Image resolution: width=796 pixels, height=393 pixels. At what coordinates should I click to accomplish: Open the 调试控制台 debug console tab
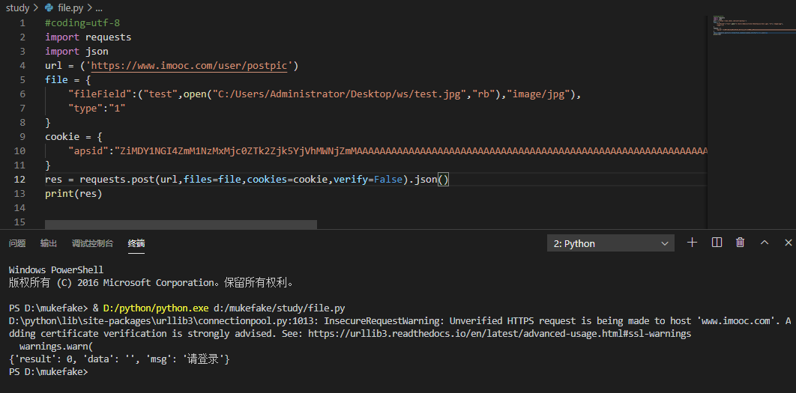(92, 243)
